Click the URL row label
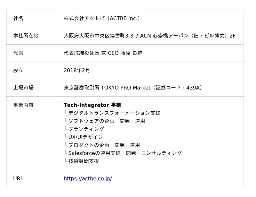 pos(18,179)
